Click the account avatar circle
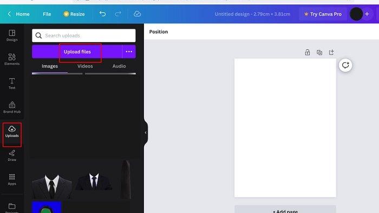 click(356, 14)
